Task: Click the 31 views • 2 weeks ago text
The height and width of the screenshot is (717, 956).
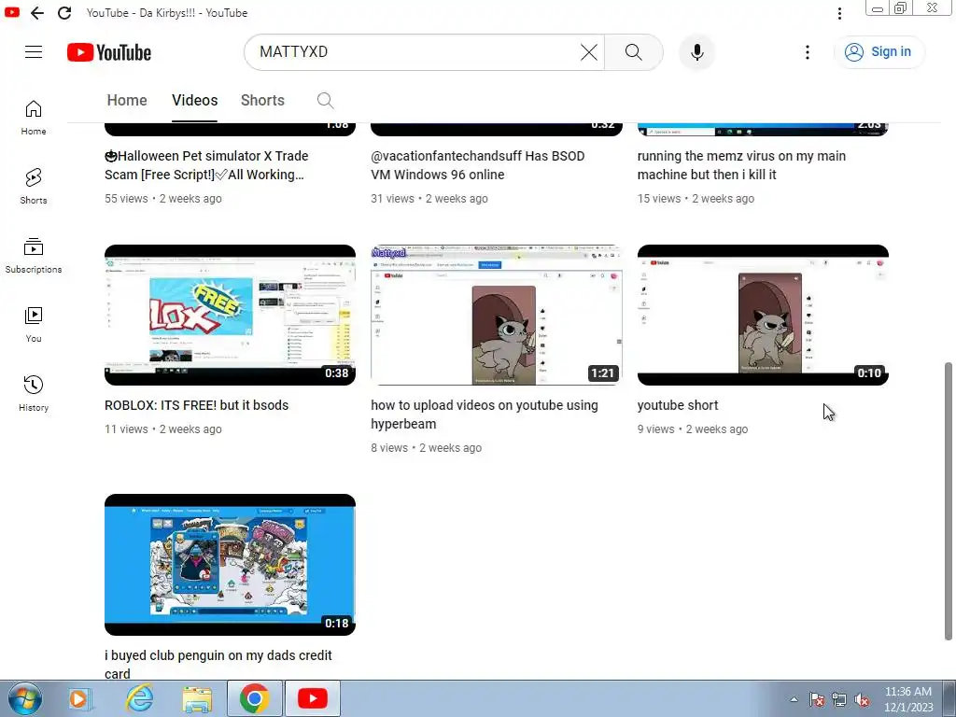Action: [429, 199]
